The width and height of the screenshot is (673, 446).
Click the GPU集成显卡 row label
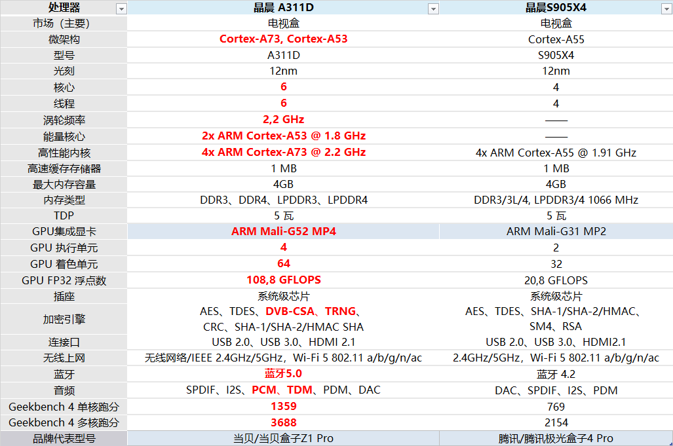(64, 232)
